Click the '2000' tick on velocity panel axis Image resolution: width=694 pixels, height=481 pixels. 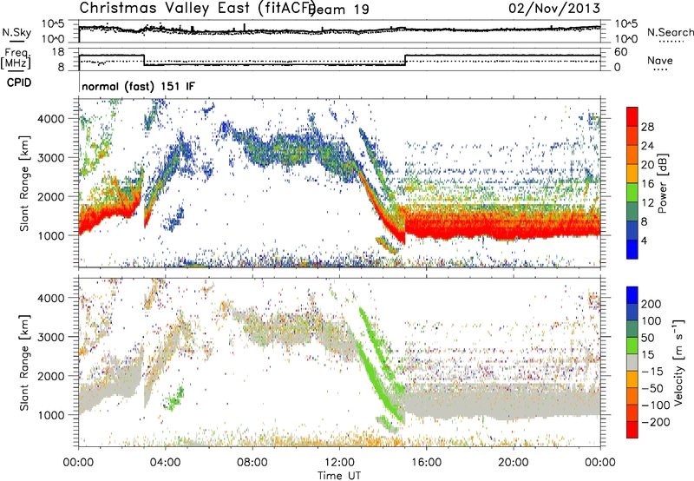(x=51, y=376)
